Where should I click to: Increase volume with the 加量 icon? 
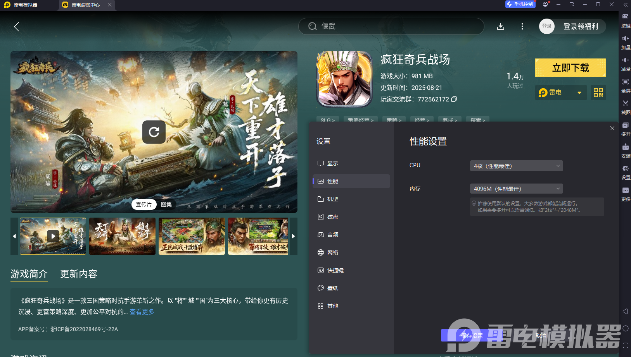pos(625,43)
